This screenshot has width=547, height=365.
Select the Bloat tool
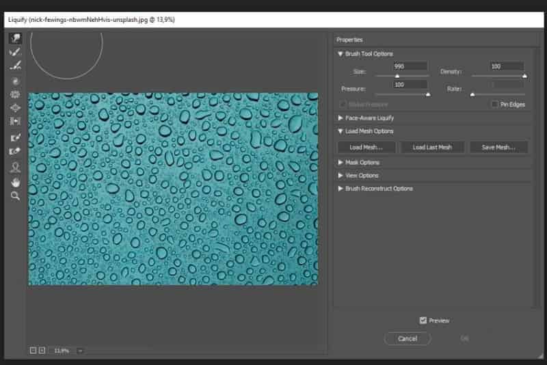(15, 108)
